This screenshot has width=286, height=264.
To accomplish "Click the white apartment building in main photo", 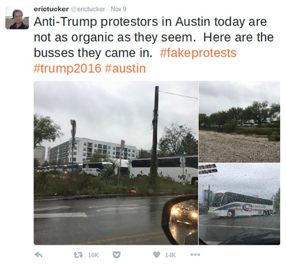I will click(x=93, y=151).
